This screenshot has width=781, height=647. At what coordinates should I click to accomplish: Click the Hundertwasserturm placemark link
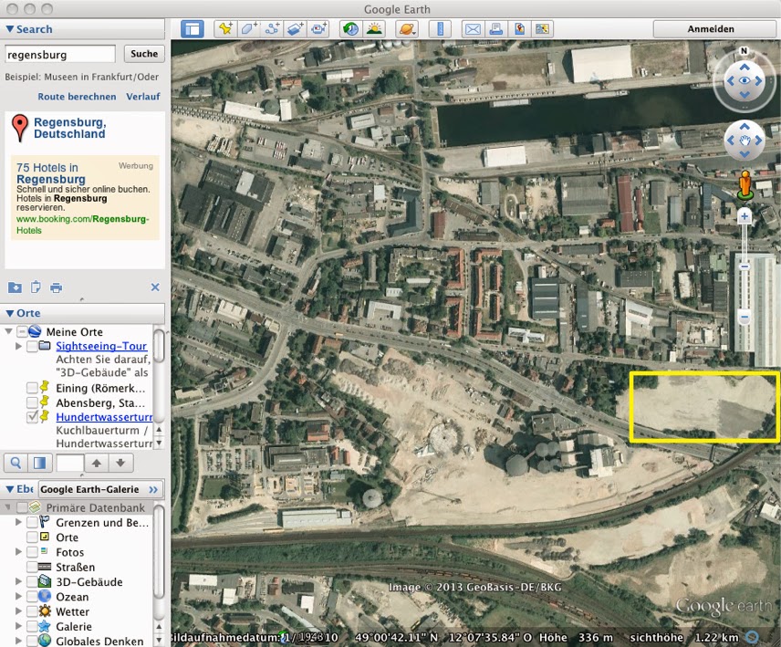click(x=104, y=417)
